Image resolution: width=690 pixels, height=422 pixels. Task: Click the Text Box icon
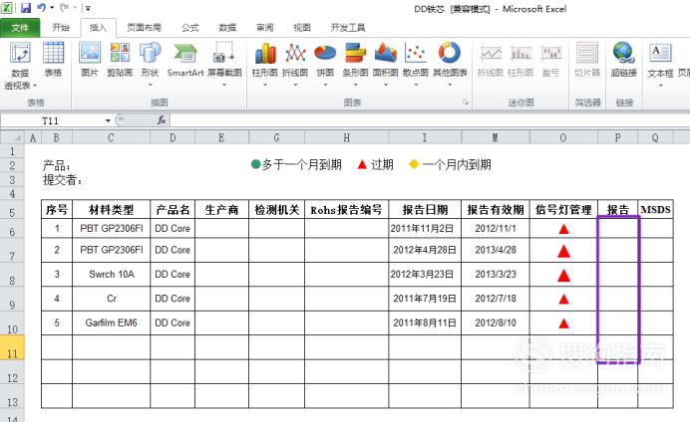coord(660,53)
